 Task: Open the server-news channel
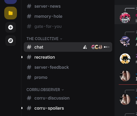pyautogui.click(x=68, y=6)
